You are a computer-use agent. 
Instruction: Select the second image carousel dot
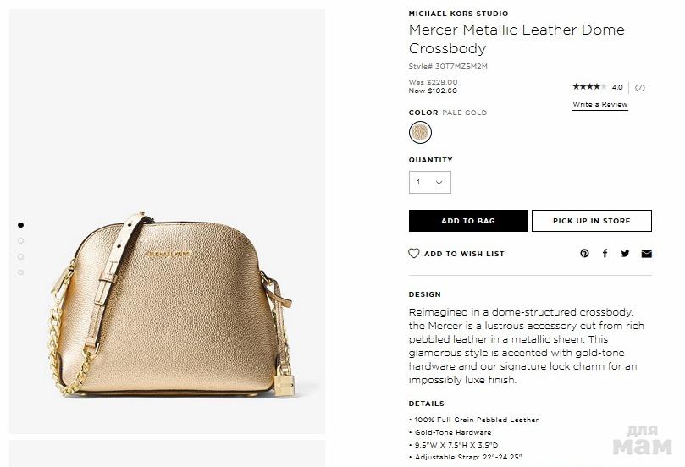coord(20,240)
